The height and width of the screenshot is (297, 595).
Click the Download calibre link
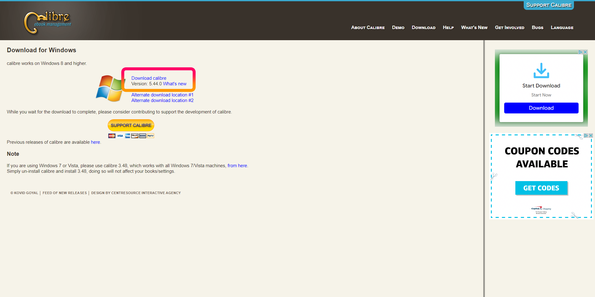[x=149, y=78]
